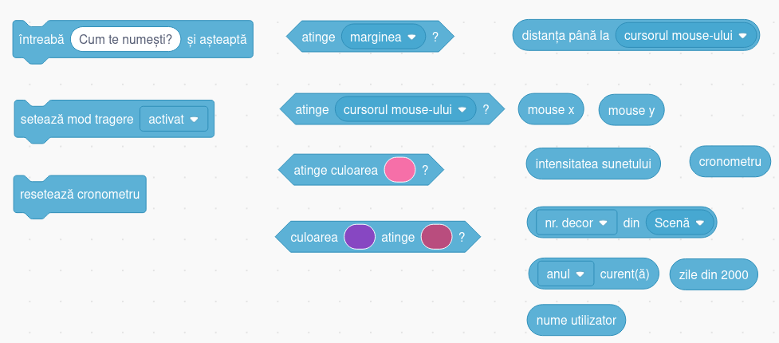Open the 'marginea' dropdown
Screen dimensions: 779x343
pos(383,37)
